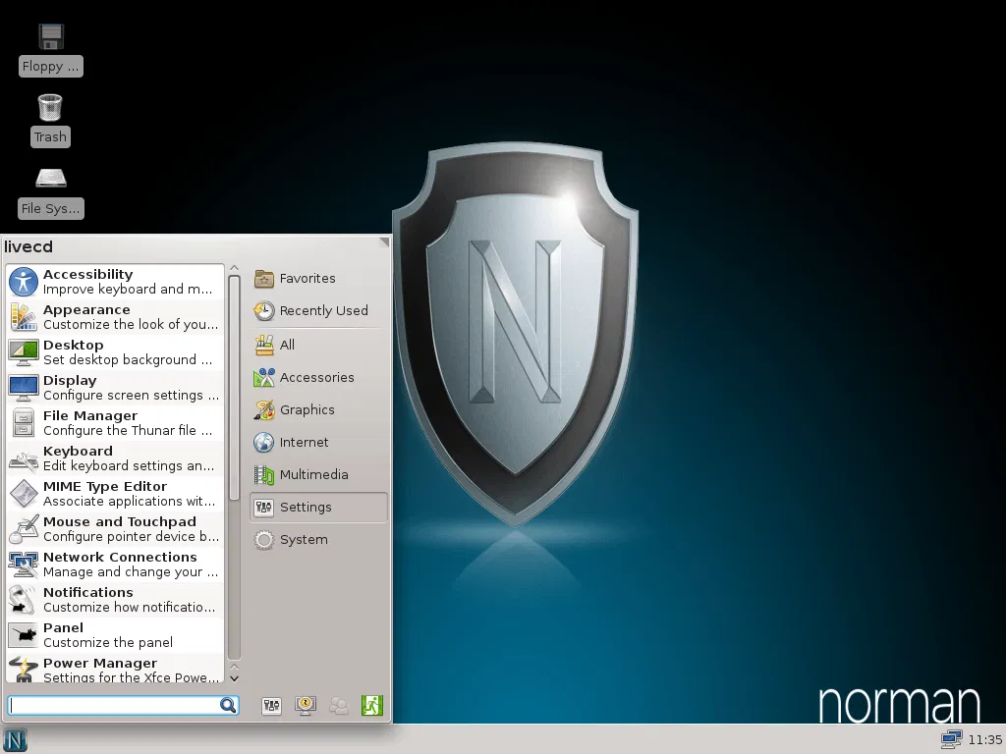Click the Appearance color palette icon
Image resolution: width=1006 pixels, height=754 pixels.
coord(24,317)
